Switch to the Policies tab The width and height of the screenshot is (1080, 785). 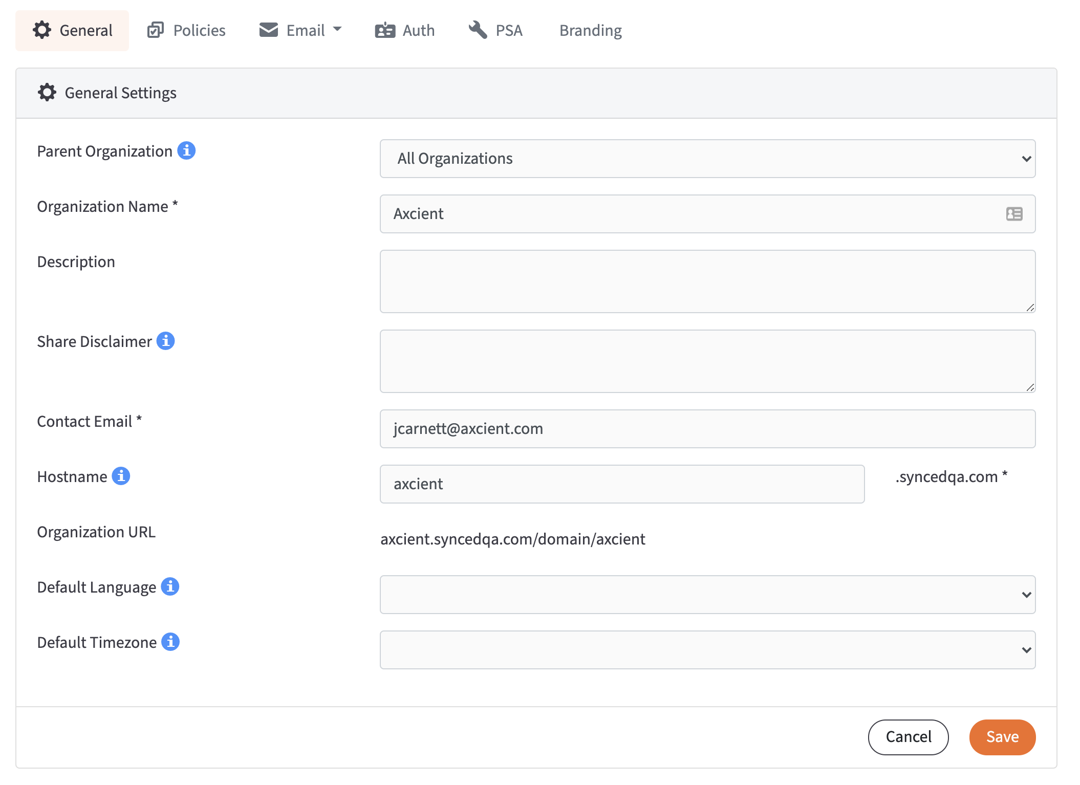pyautogui.click(x=186, y=31)
